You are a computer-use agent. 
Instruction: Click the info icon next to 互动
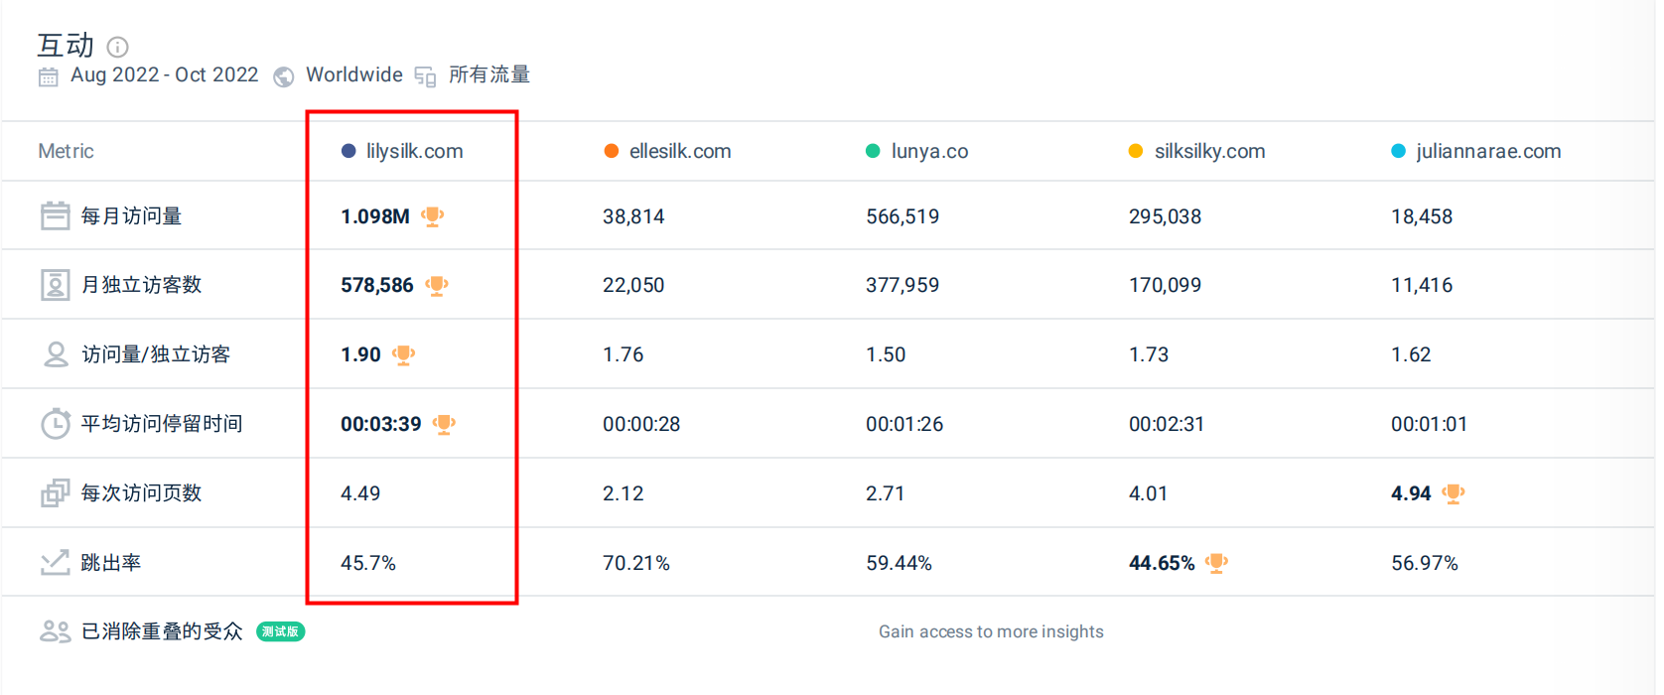pyautogui.click(x=117, y=47)
